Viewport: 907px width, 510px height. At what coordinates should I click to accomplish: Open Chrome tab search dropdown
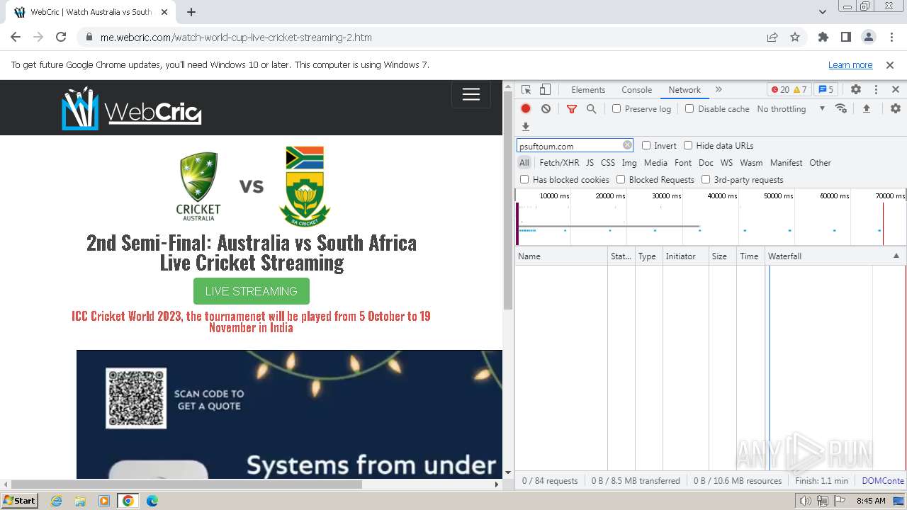(823, 12)
